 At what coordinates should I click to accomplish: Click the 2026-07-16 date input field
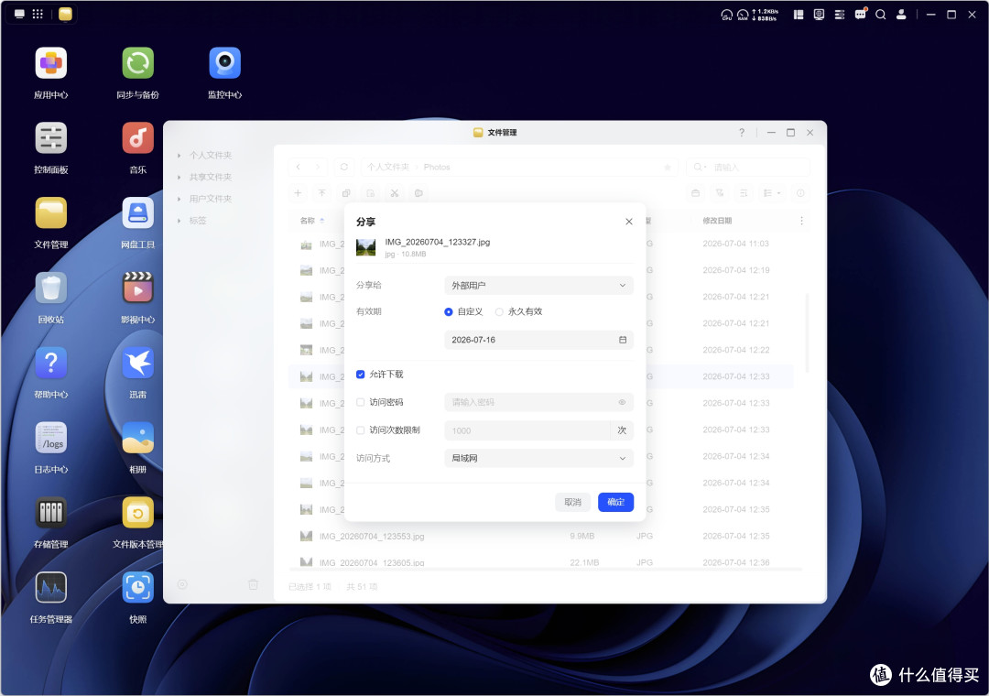538,340
